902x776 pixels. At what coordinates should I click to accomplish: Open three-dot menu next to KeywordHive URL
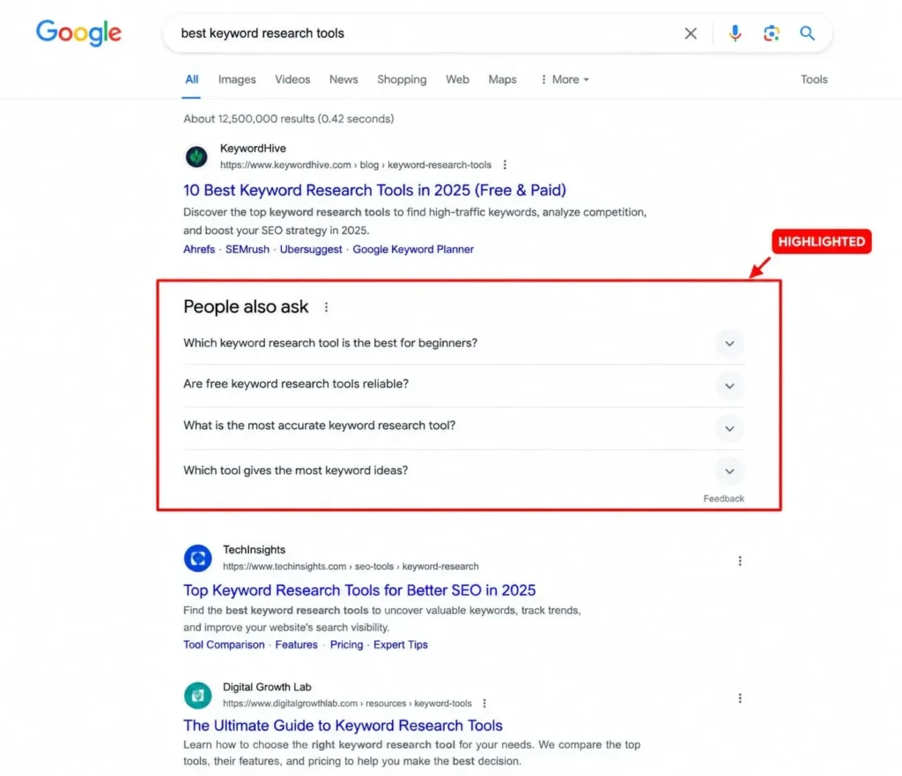click(x=505, y=165)
